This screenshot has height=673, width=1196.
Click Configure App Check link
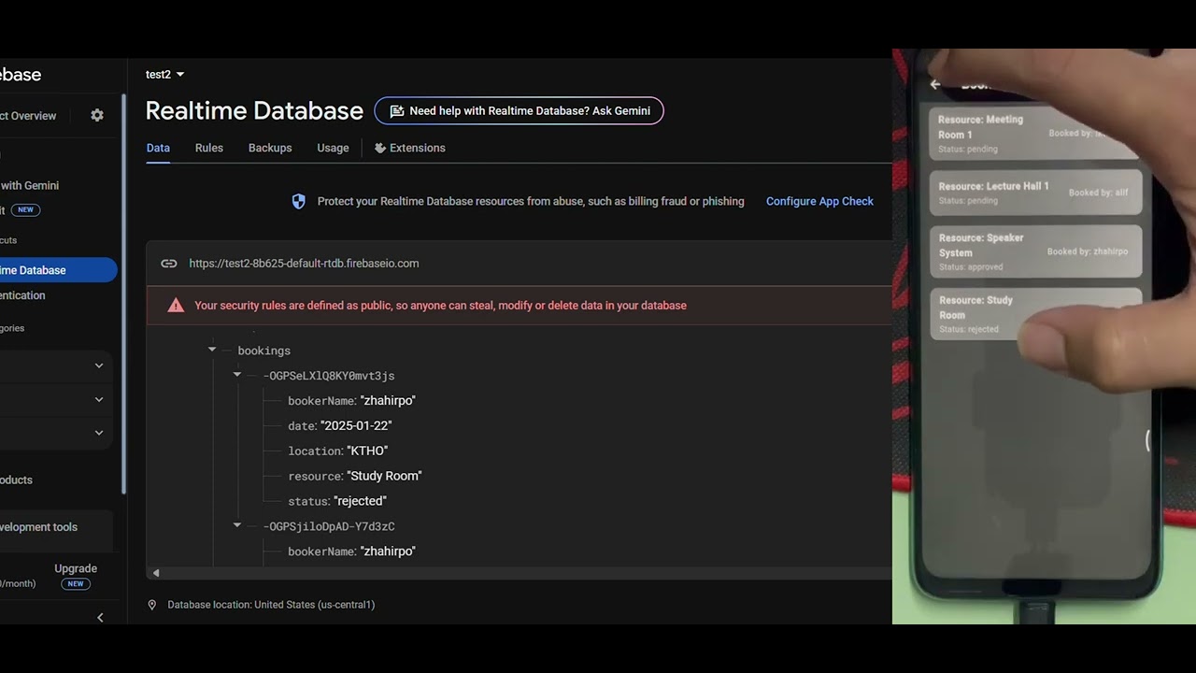point(819,201)
